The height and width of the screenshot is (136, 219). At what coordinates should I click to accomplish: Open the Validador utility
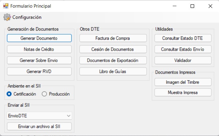click(x=183, y=60)
